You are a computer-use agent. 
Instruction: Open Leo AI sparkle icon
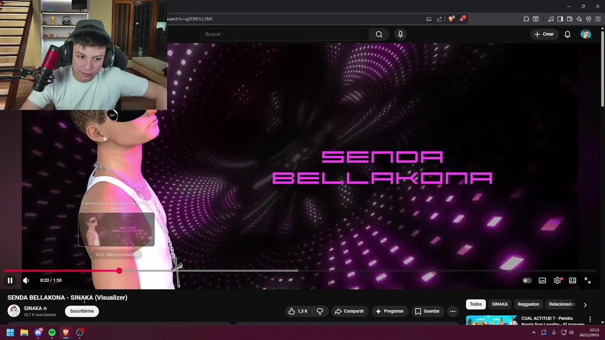click(579, 19)
